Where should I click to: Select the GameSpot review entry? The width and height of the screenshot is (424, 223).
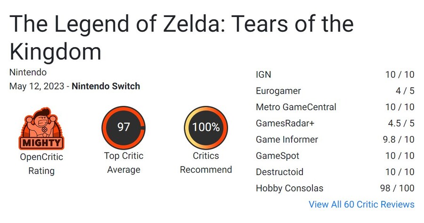(277, 156)
